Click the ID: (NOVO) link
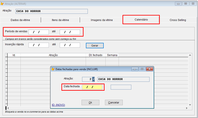The height and width of the screenshot is (118, 198). click(x=58, y=105)
